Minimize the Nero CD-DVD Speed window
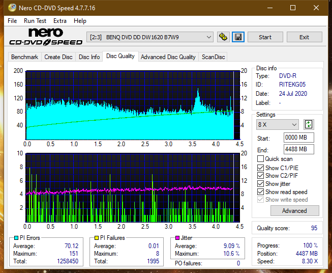 click(270, 8)
